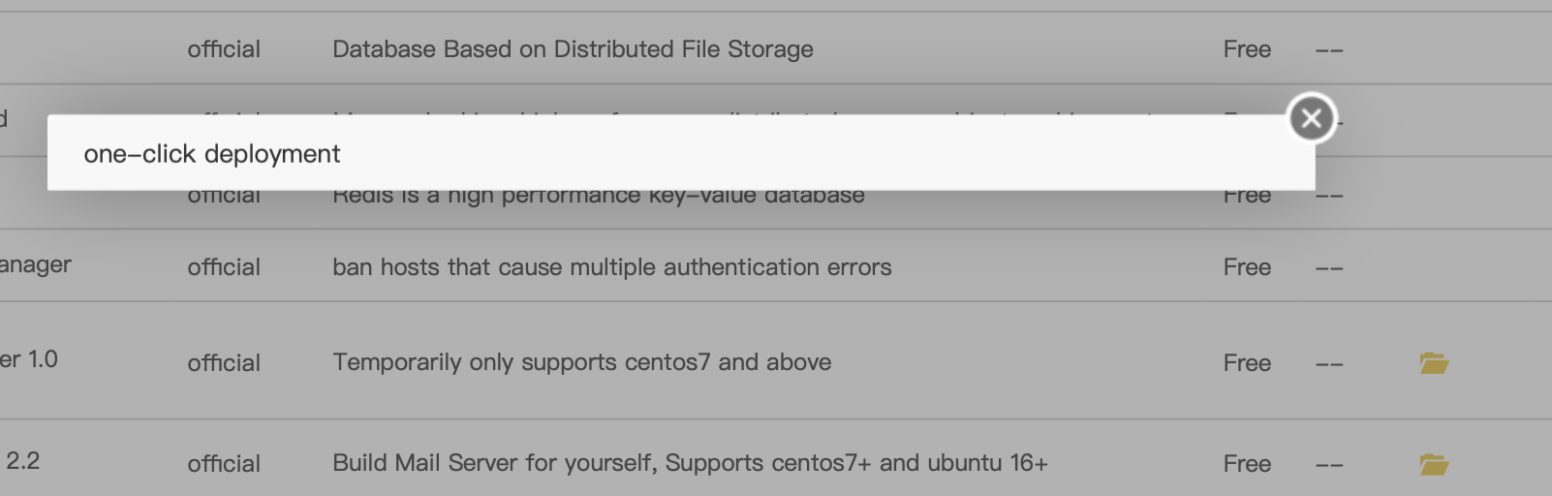The width and height of the screenshot is (1552, 496).
Task: Click 'Free' price in the ban hosts row
Action: (x=1247, y=267)
